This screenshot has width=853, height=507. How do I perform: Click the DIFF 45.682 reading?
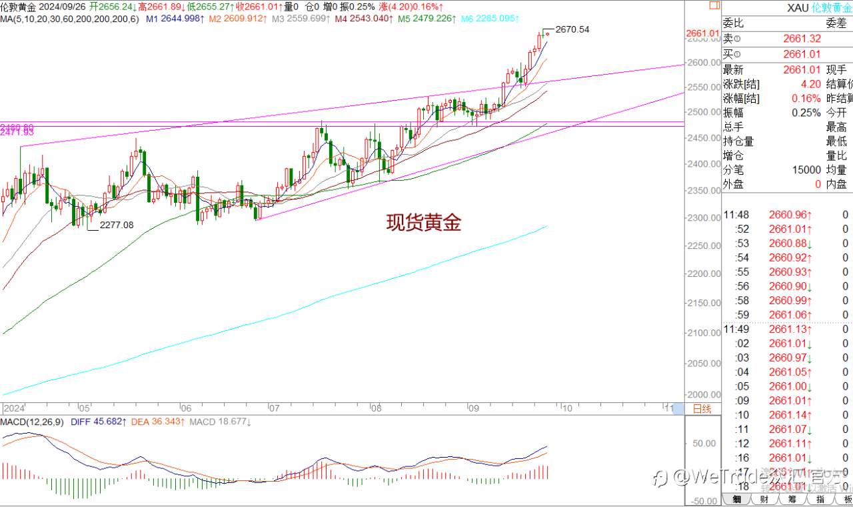98,422
